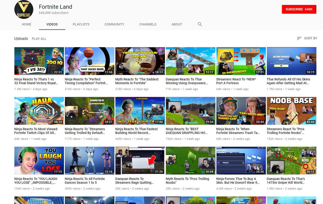Click the 22:31 duration badge

(58, 72)
